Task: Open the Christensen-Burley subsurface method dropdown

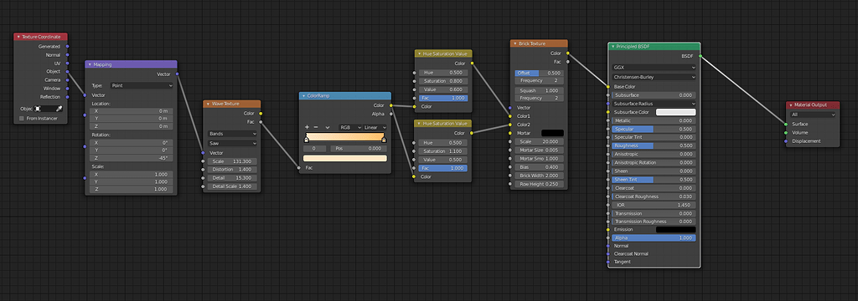Action: tap(654, 77)
